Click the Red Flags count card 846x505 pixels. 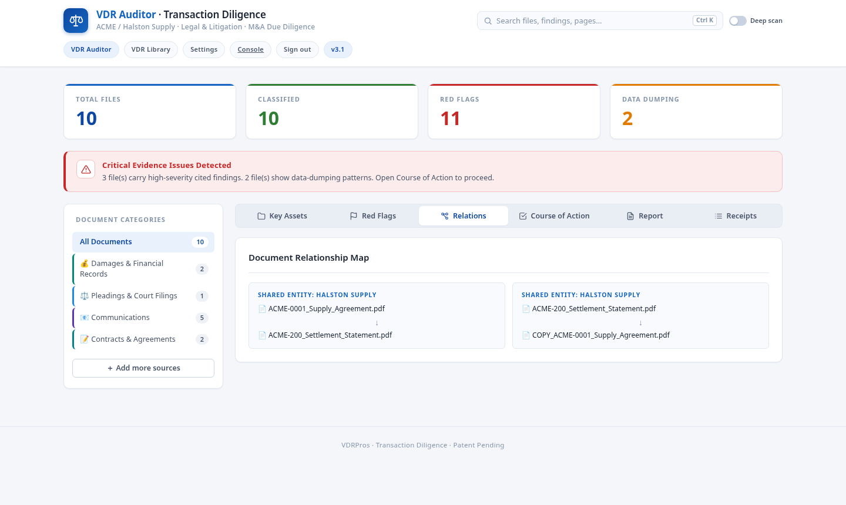tap(514, 112)
